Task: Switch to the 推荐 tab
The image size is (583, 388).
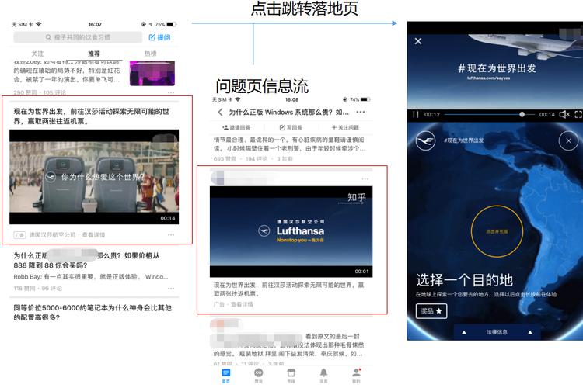Action: click(94, 54)
